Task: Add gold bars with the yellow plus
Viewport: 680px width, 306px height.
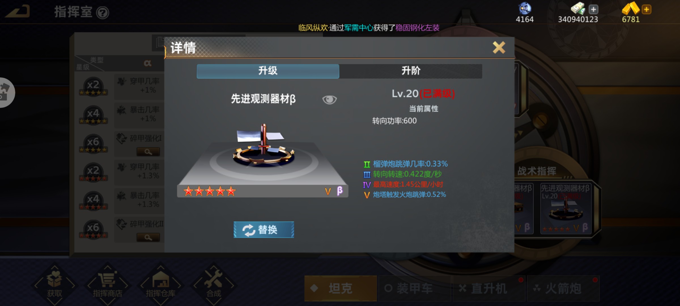Action: (x=646, y=9)
